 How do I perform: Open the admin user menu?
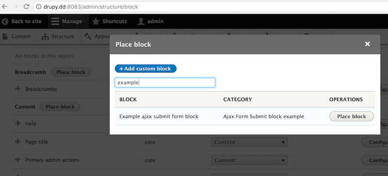[x=151, y=21]
